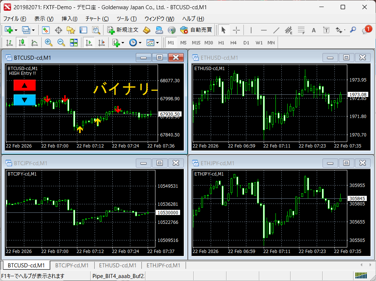
Task: Pick the horizontal line drawing tool
Action: 264,30
